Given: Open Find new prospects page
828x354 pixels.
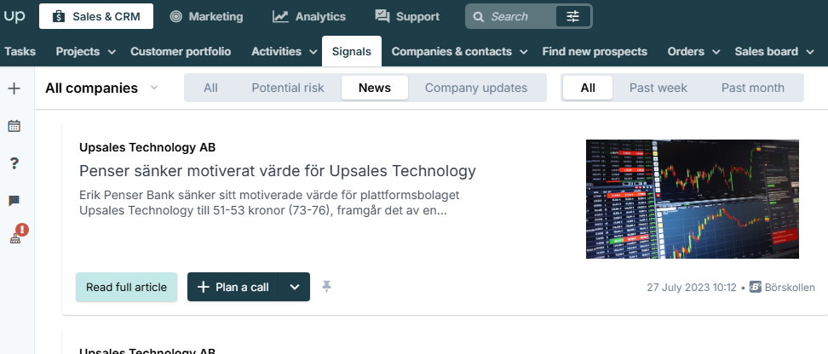Looking at the screenshot, I should coord(595,51).
